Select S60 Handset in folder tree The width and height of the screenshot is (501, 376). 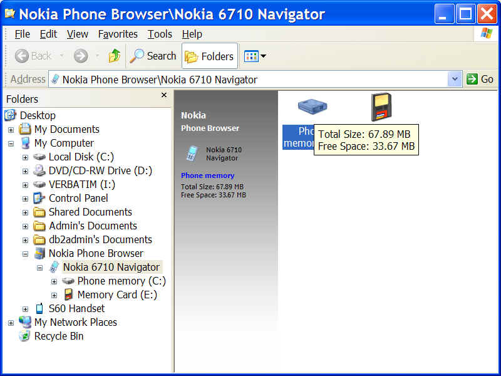76,308
